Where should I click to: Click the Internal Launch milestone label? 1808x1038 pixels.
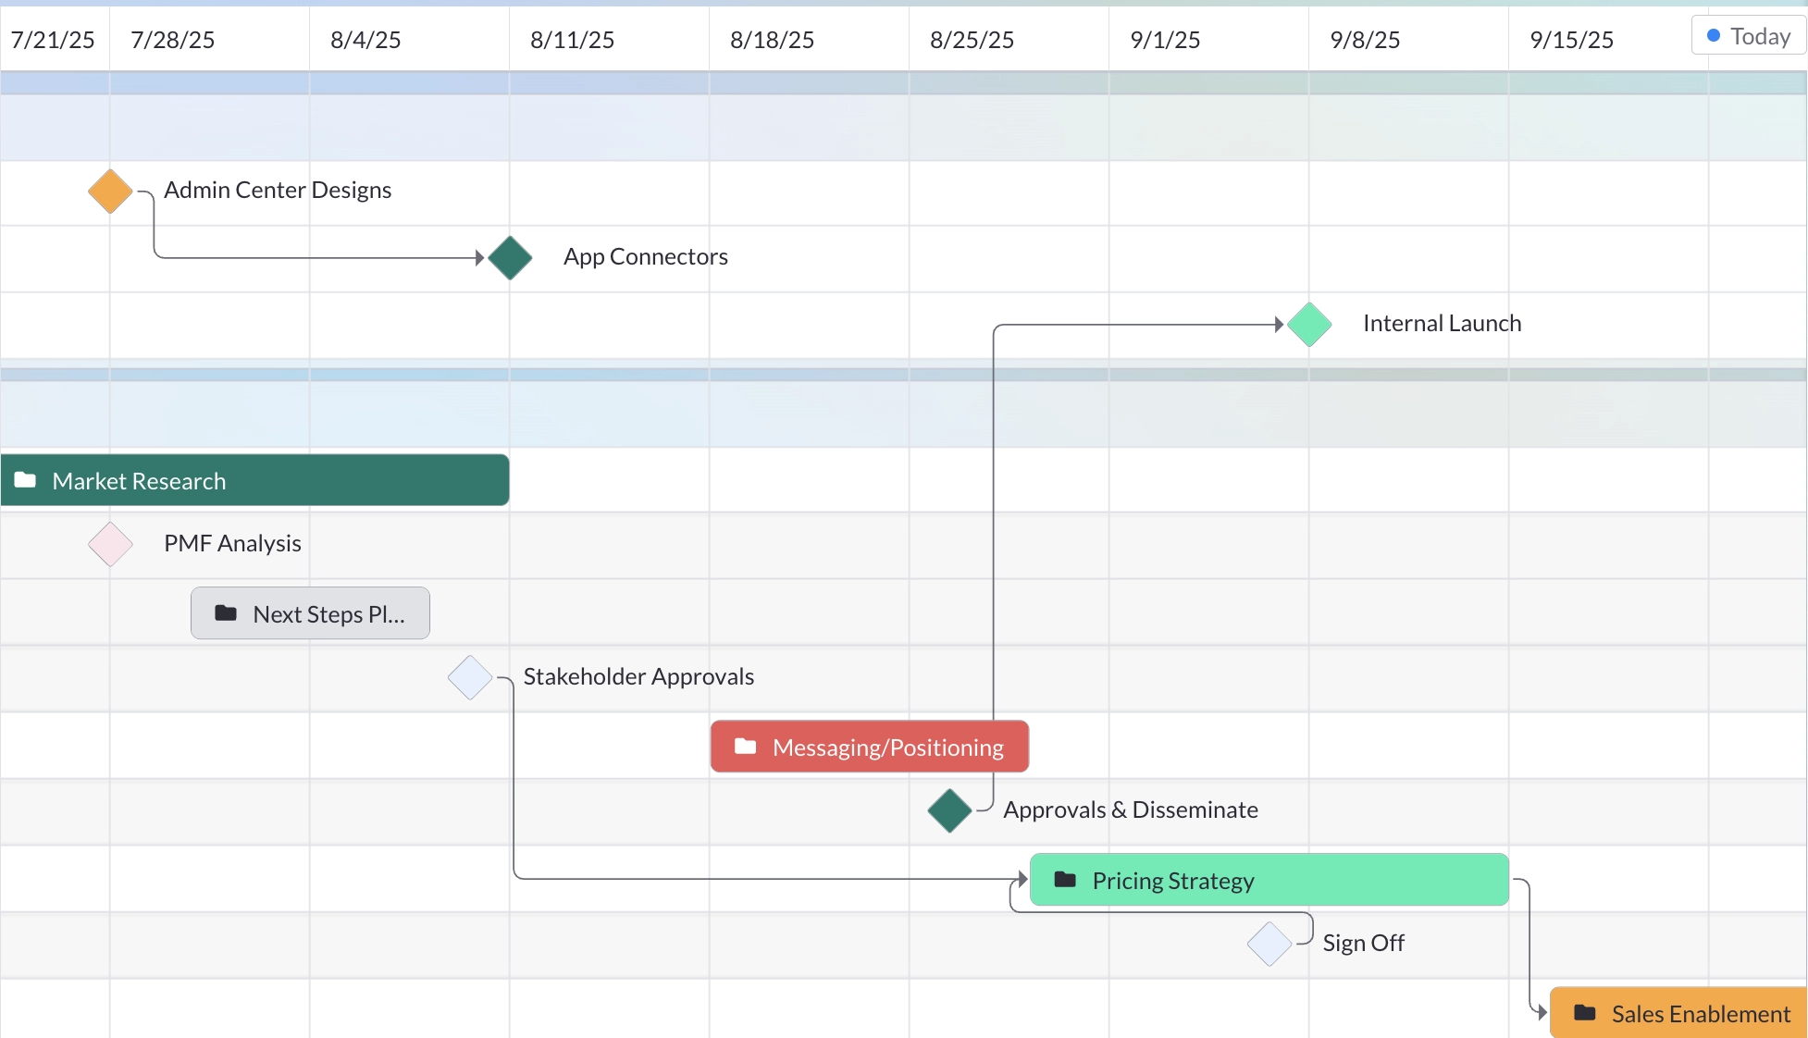[x=1442, y=324]
